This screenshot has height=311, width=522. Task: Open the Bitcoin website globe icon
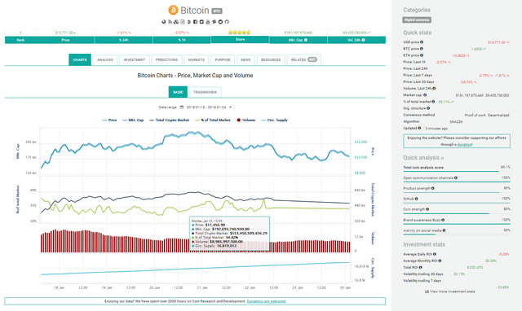(x=164, y=22)
